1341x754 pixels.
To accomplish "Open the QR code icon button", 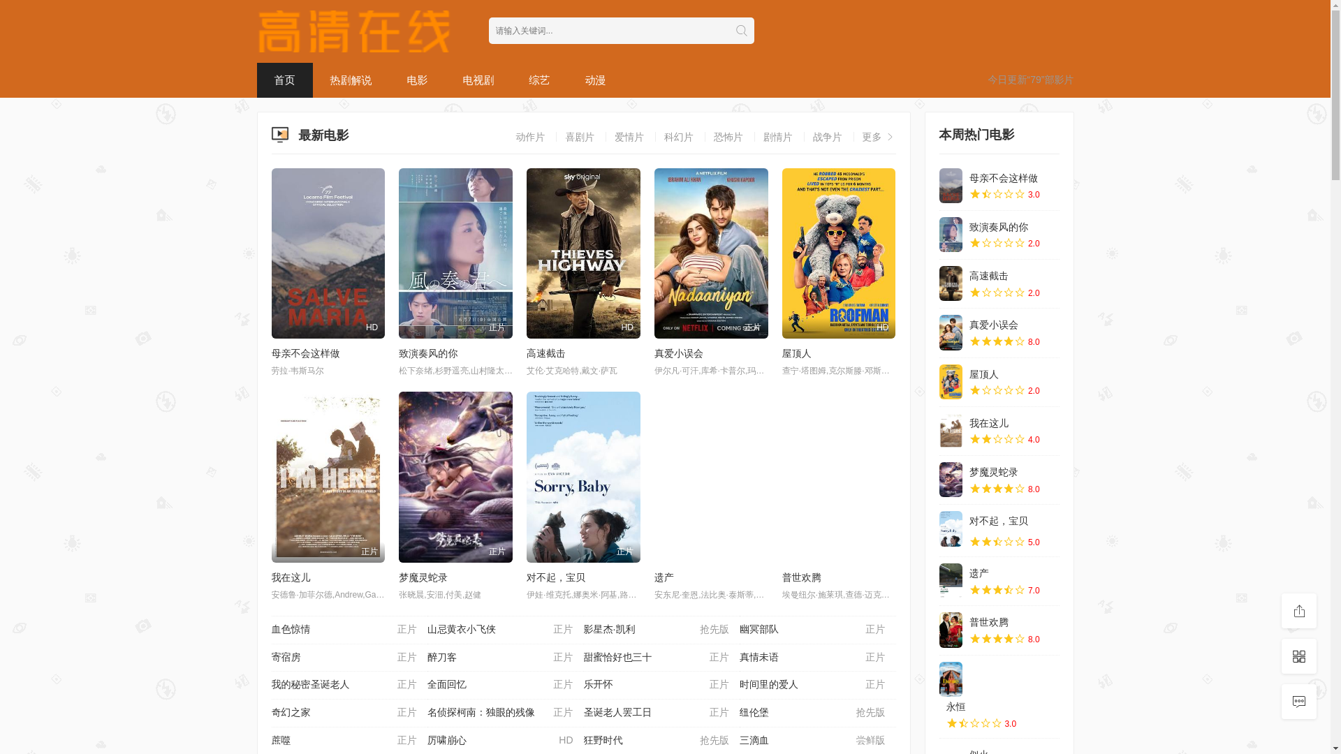I will point(1299,656).
